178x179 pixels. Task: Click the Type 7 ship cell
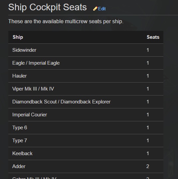[20, 141]
